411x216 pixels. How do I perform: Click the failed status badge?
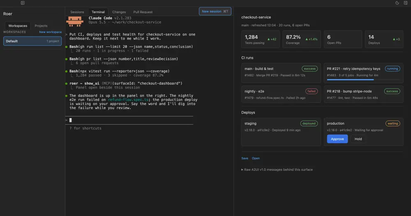[x=312, y=91]
